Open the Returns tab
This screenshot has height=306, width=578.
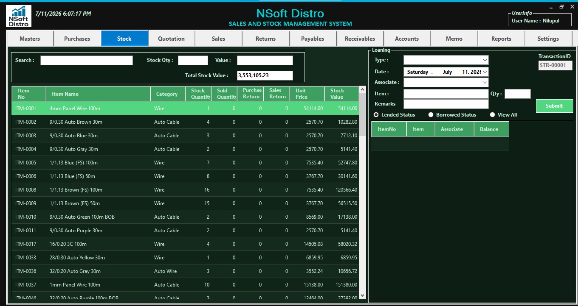265,39
